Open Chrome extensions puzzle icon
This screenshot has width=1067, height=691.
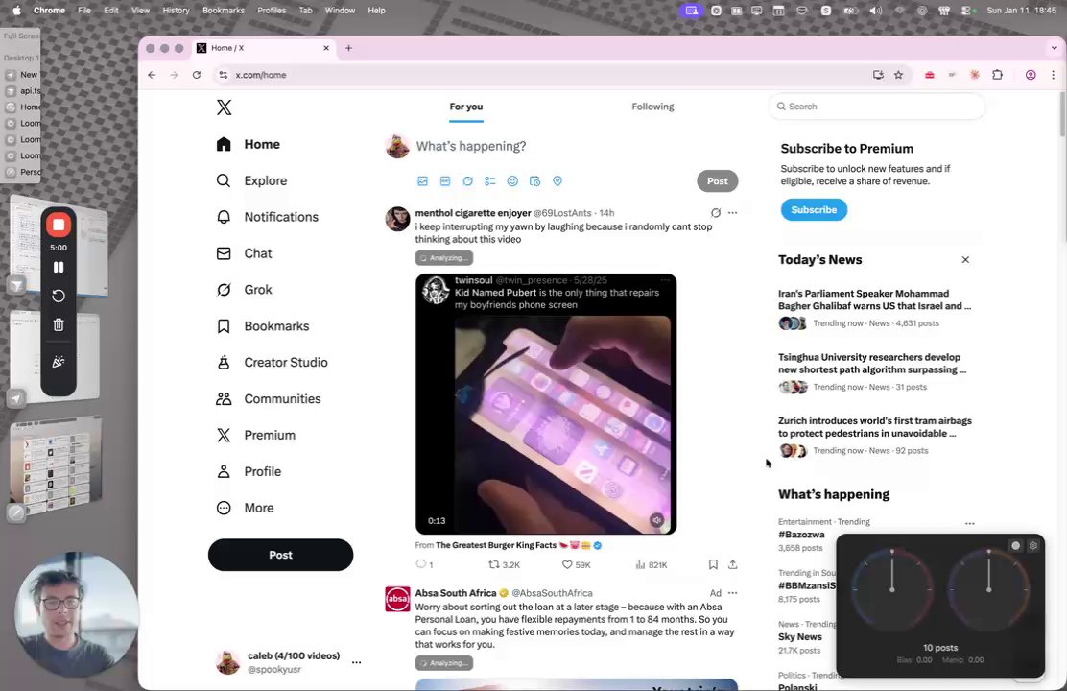[998, 75]
